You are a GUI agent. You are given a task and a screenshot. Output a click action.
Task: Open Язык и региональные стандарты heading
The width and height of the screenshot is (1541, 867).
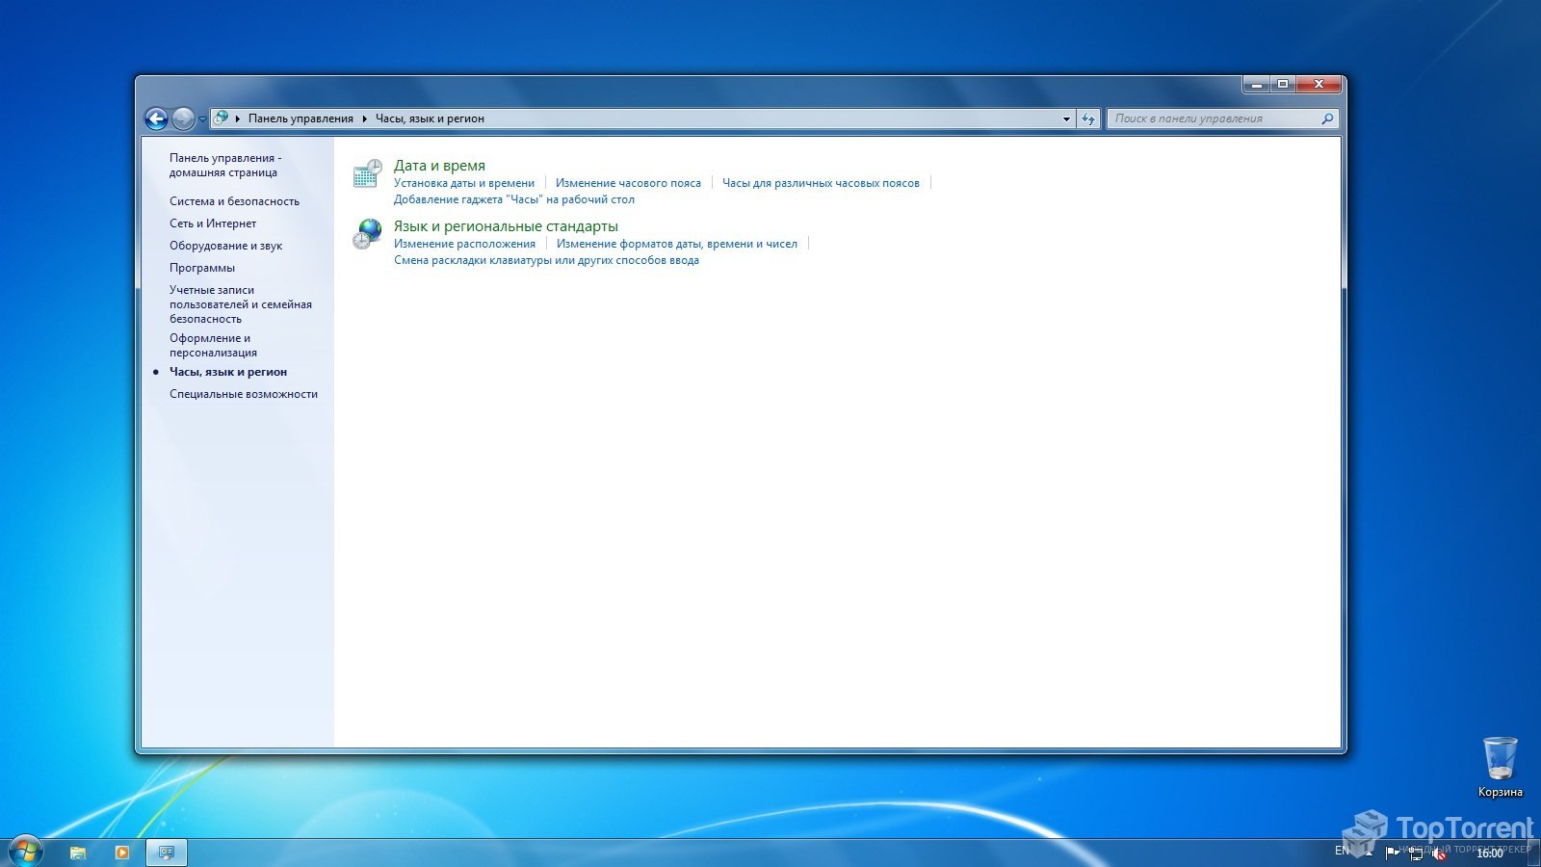(x=506, y=226)
